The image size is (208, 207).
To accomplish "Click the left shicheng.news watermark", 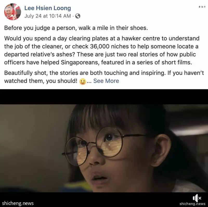I will 18,203.
